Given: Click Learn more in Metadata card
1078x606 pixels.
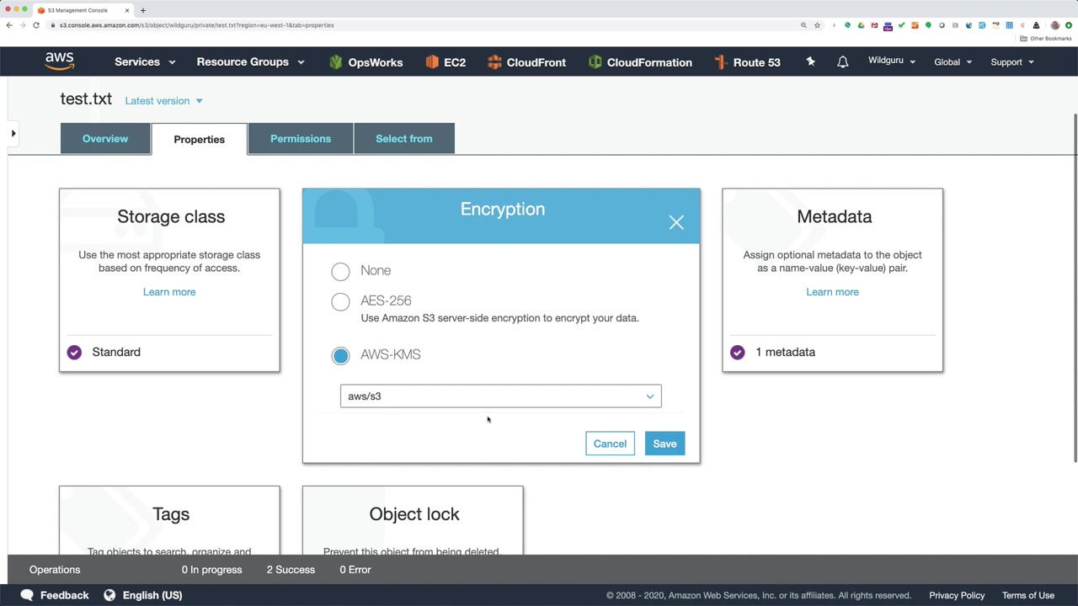Looking at the screenshot, I should [832, 292].
